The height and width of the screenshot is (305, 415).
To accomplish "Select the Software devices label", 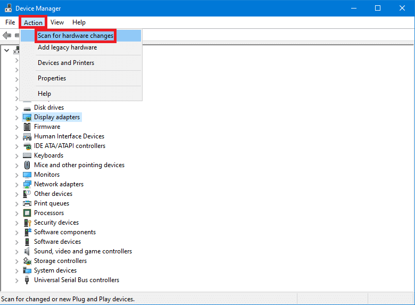I will pos(57,242).
